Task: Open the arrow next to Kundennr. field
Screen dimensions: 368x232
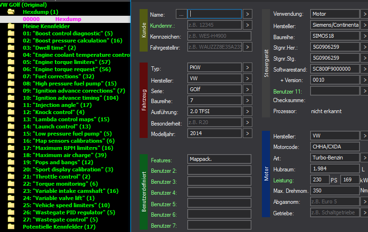Action: pos(248,25)
